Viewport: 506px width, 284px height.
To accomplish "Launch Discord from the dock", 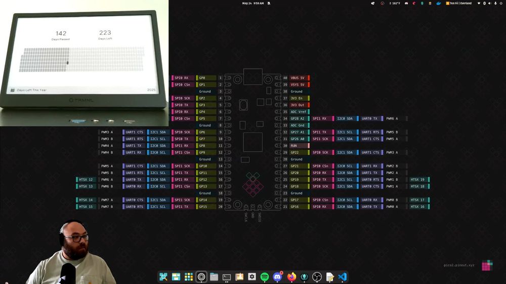I will point(277,277).
